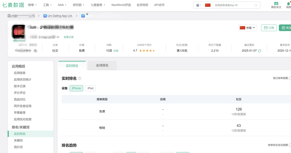Click 32858个评分 label
The width and height of the screenshot is (291, 153).
pos(144,45)
